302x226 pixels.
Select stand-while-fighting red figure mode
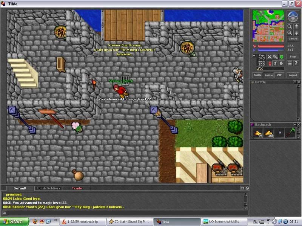(x=270, y=63)
